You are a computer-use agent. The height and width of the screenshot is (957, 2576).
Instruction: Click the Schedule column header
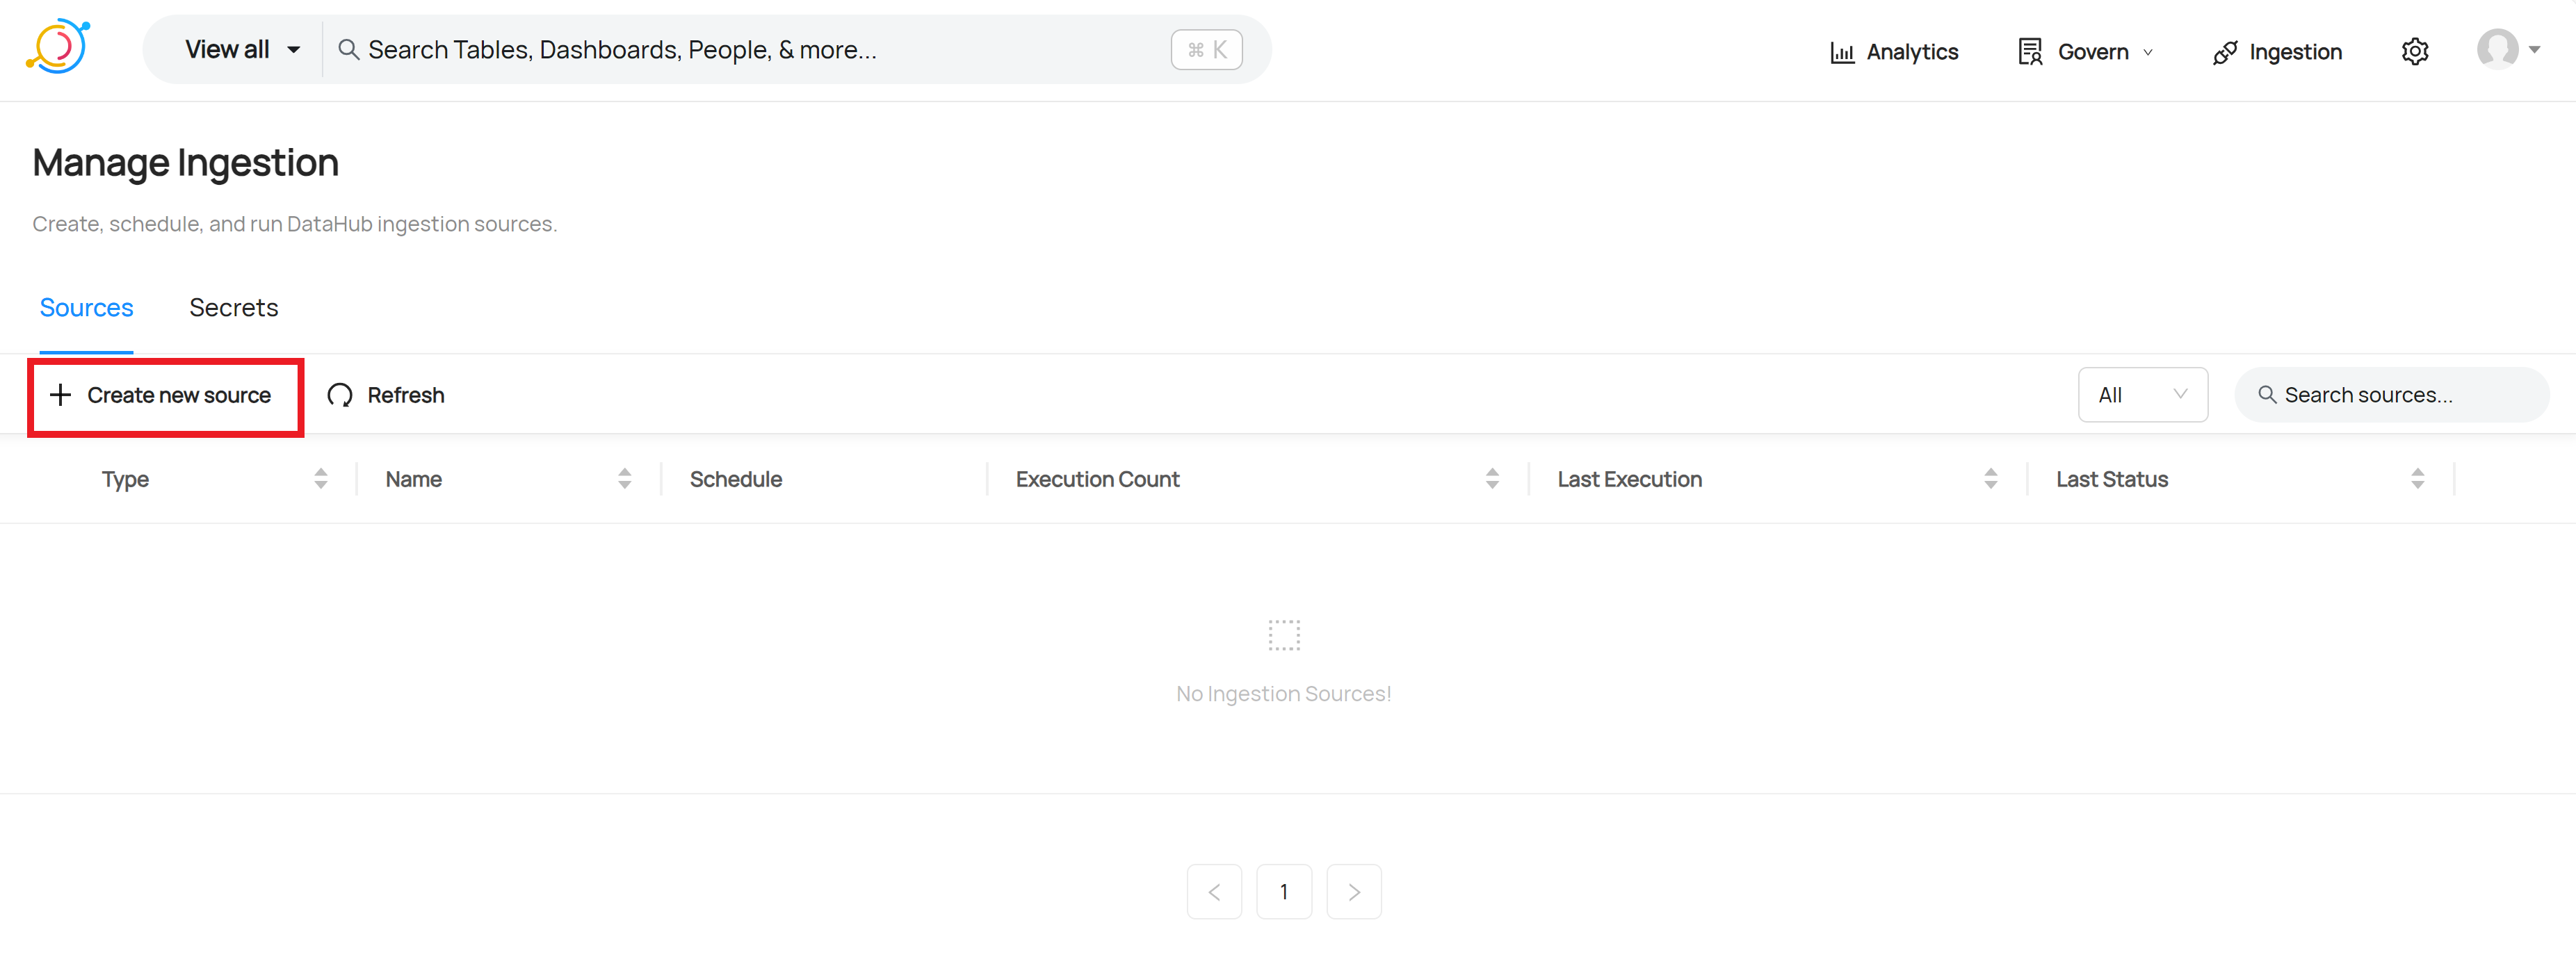click(736, 479)
